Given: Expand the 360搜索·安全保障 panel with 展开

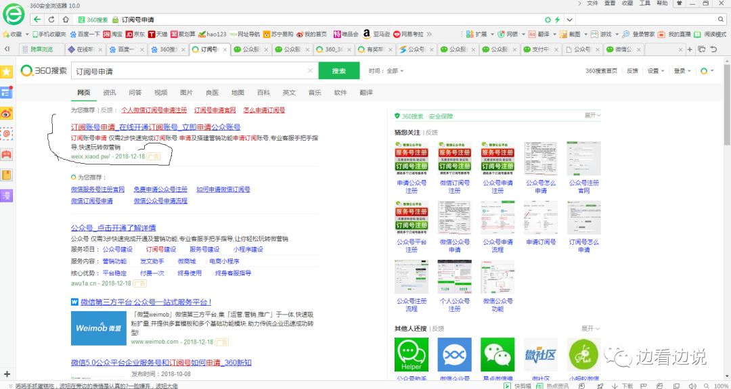Looking at the screenshot, I should [x=592, y=116].
